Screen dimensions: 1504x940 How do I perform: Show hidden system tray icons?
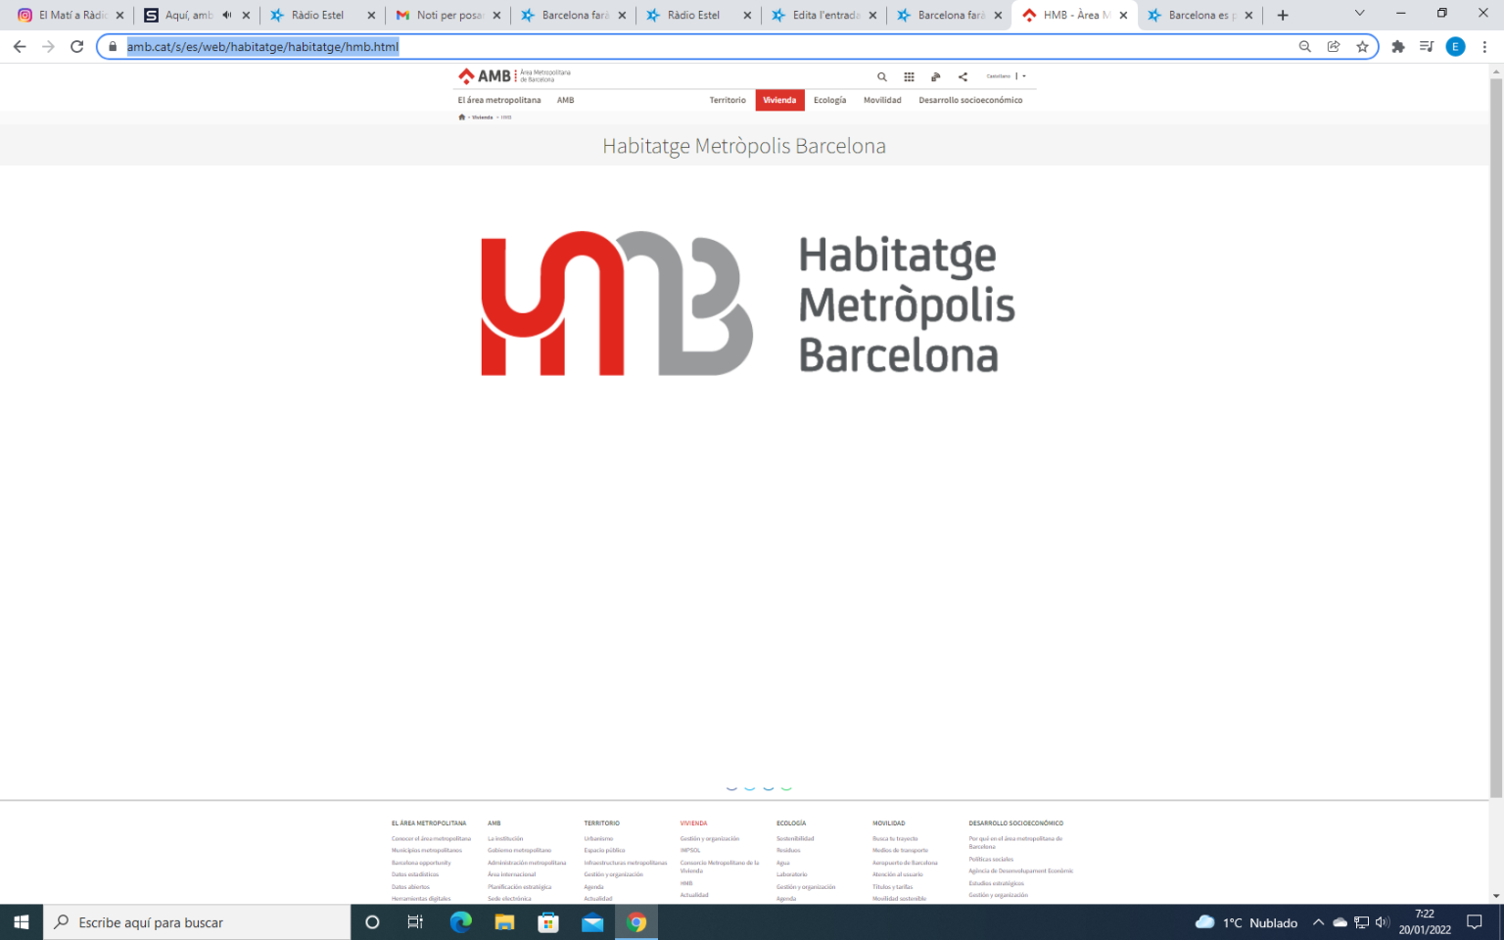pyautogui.click(x=1318, y=922)
